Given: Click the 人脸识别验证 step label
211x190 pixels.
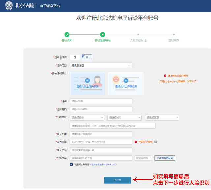Looking at the screenshot, I should click(x=138, y=40).
